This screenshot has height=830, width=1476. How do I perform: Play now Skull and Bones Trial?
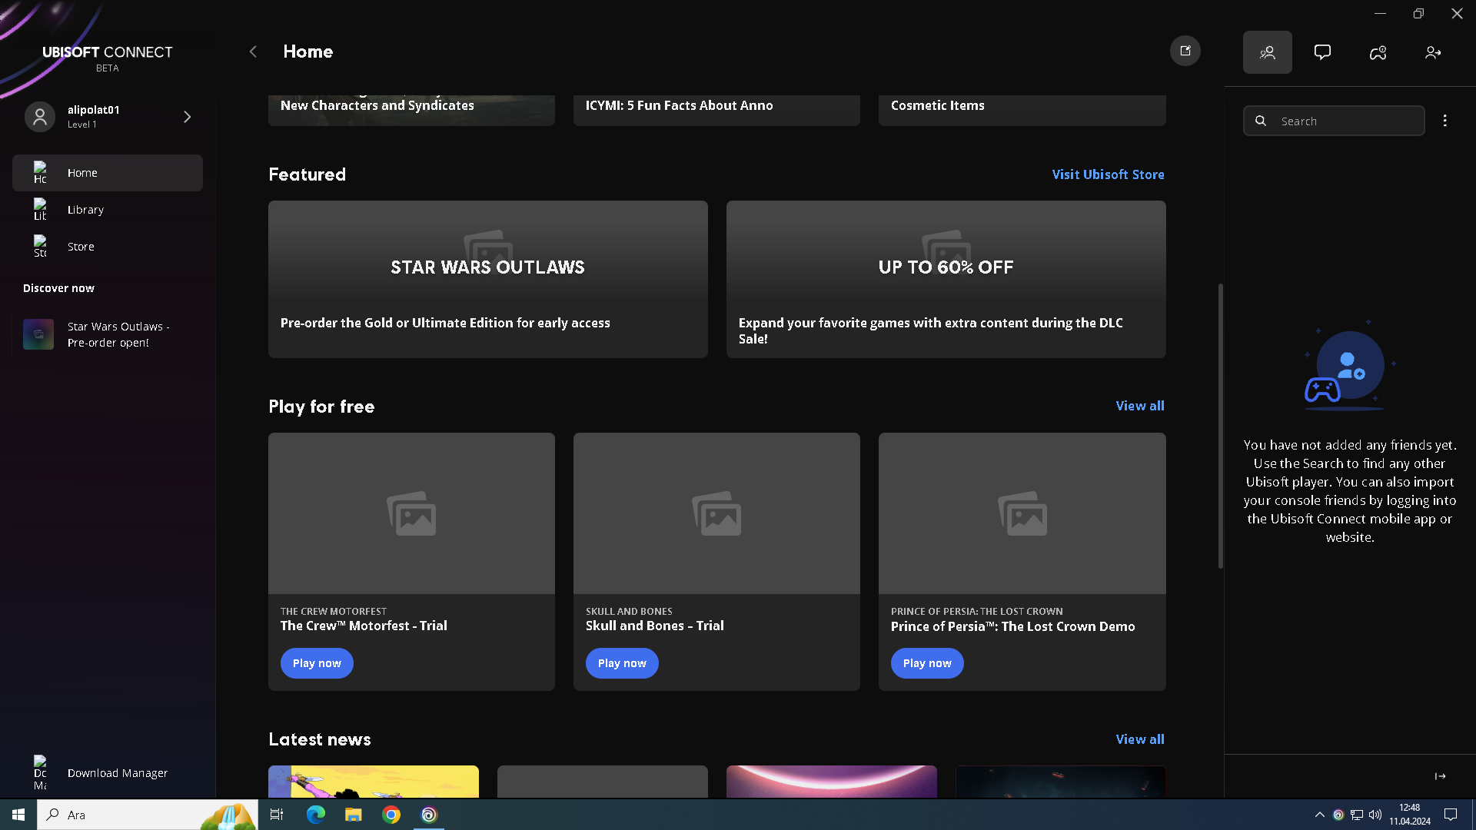click(x=622, y=663)
